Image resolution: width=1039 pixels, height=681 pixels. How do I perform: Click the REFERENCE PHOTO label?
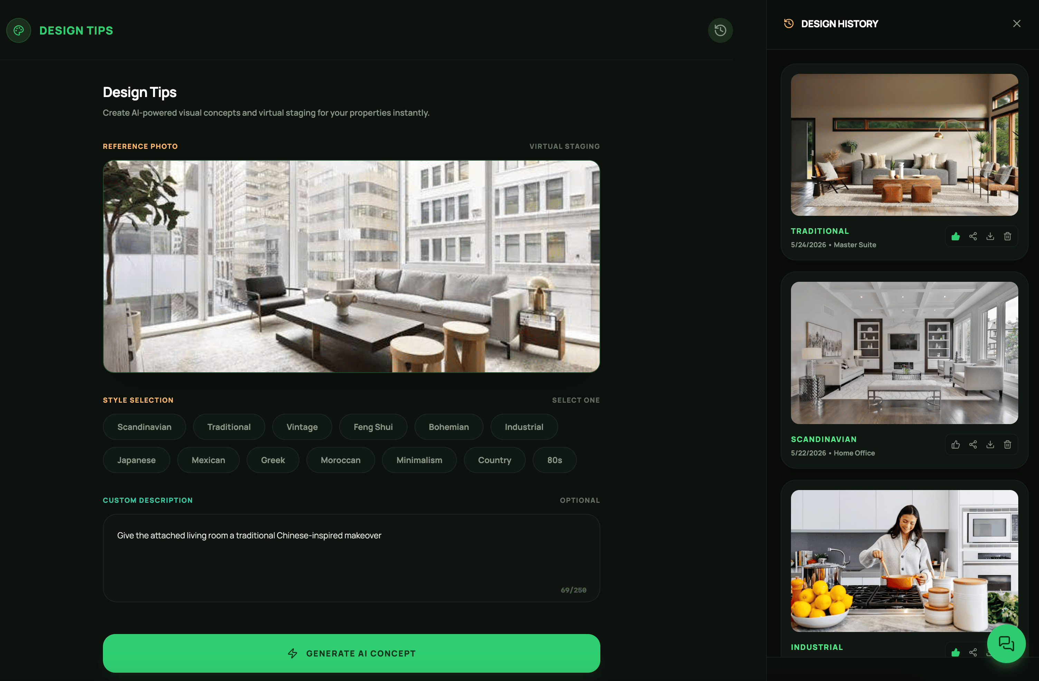(140, 146)
